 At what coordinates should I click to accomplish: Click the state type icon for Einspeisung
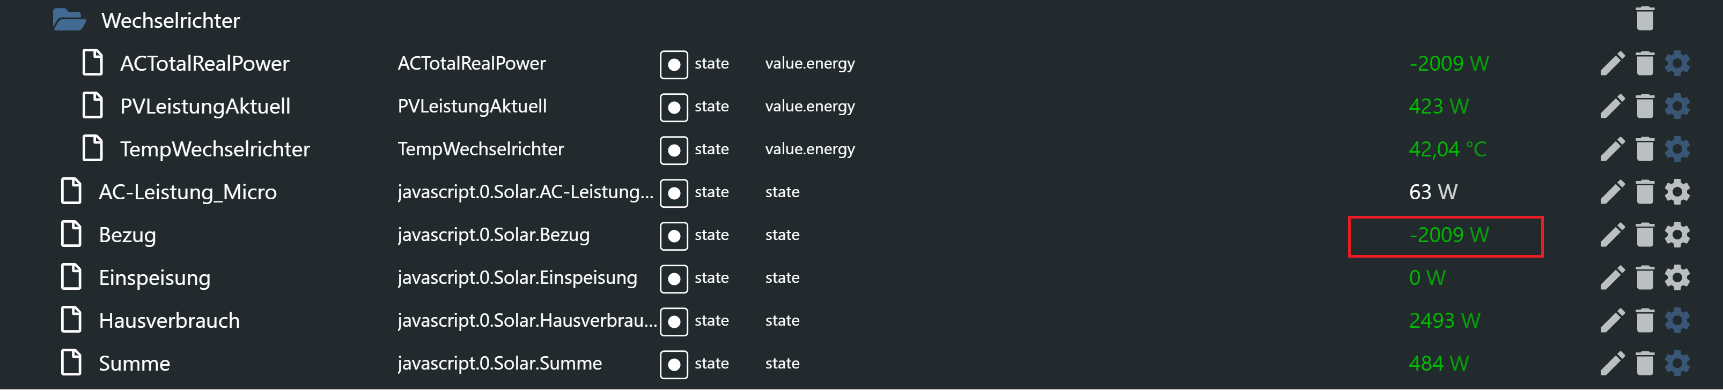674,279
